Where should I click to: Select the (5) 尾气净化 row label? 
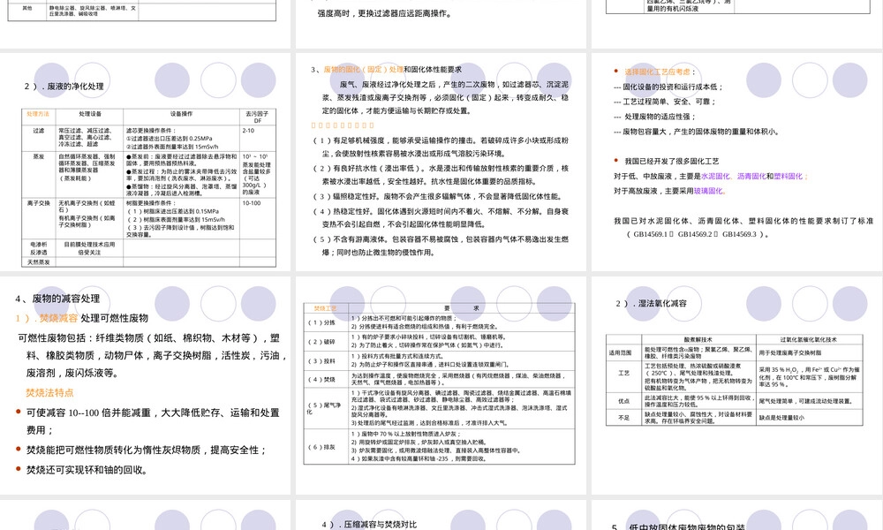click(x=324, y=408)
